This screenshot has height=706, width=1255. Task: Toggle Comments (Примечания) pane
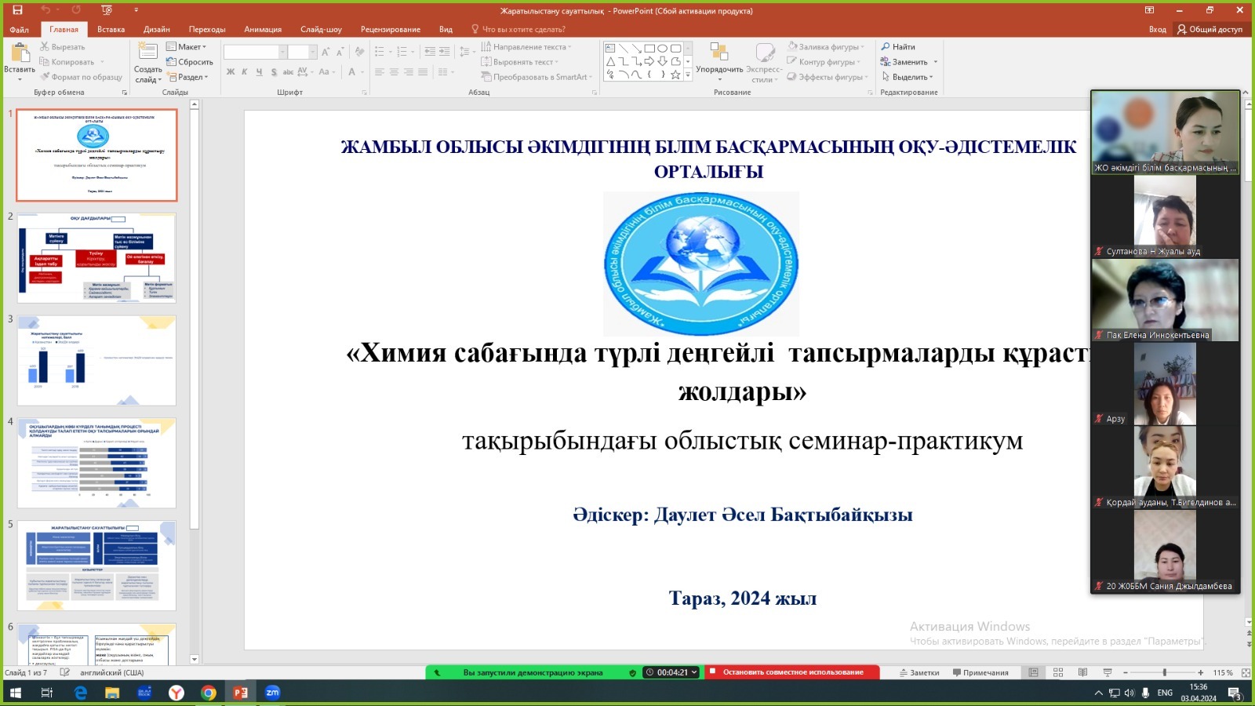click(x=980, y=672)
